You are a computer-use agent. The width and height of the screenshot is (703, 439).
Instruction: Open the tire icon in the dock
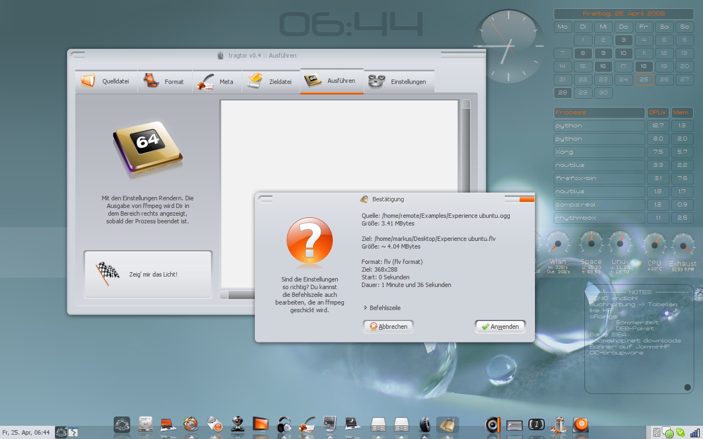pos(424,424)
